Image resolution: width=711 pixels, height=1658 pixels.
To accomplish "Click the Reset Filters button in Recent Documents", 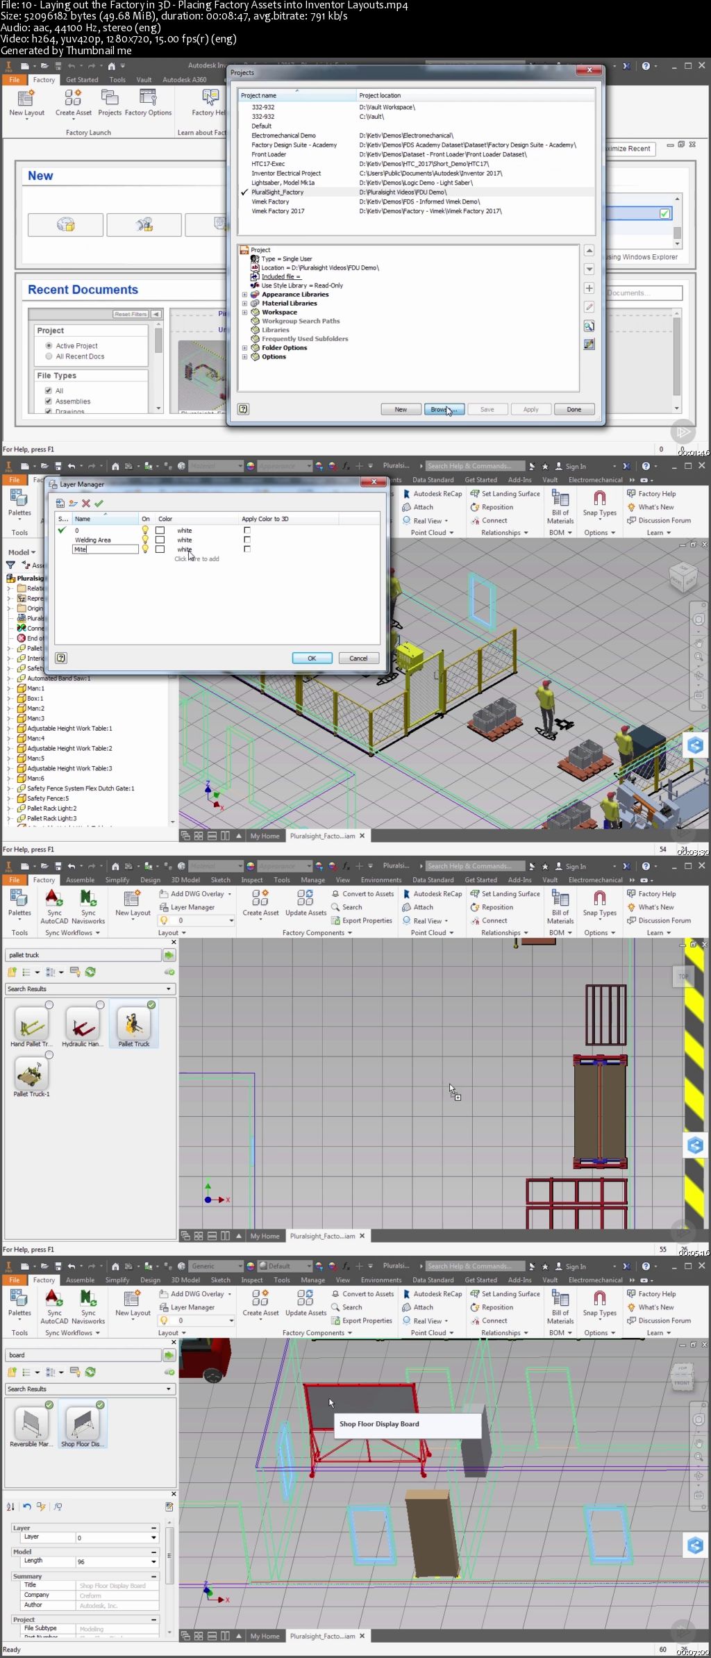I will point(131,314).
